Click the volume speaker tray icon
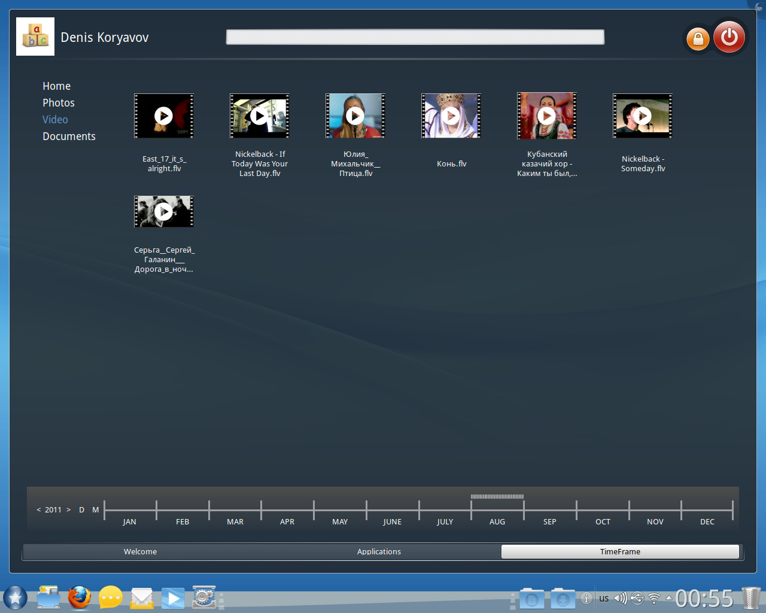 [x=621, y=598]
